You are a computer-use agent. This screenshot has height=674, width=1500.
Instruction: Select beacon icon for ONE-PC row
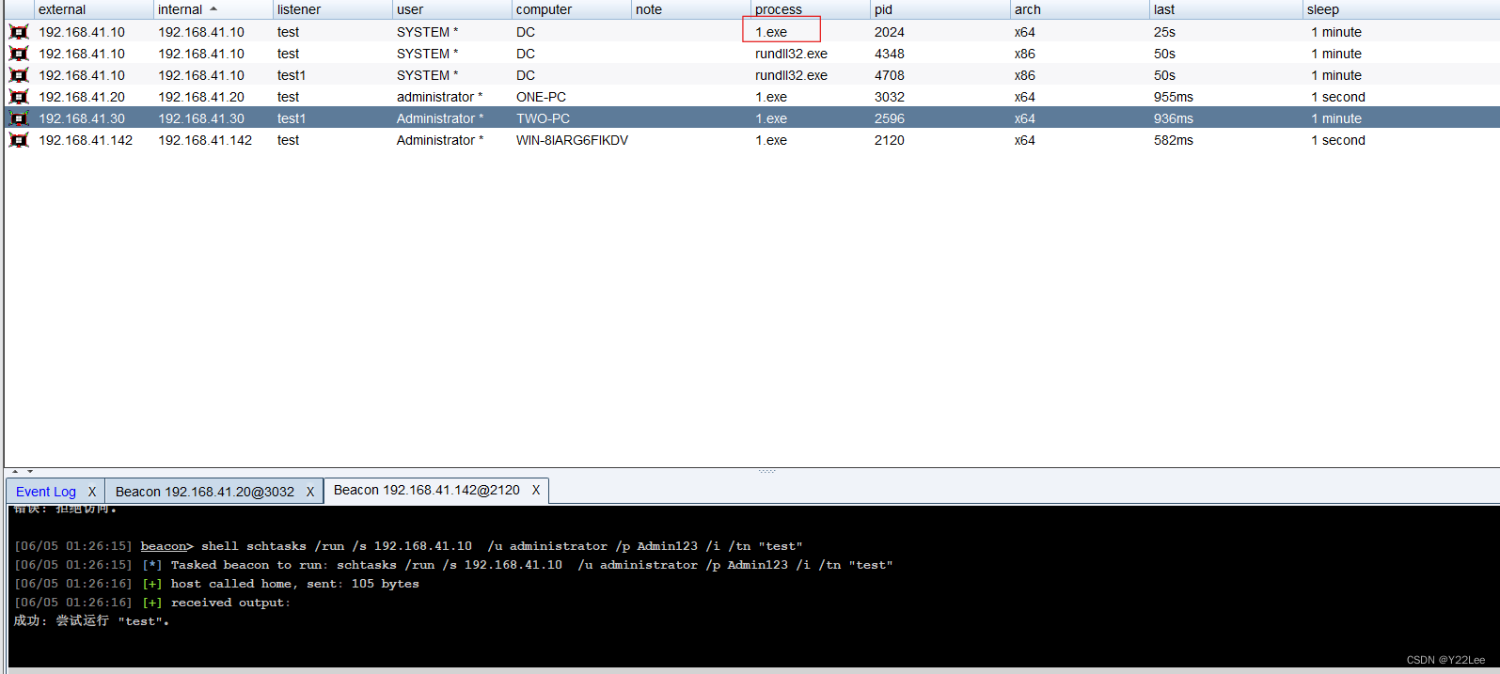[19, 97]
